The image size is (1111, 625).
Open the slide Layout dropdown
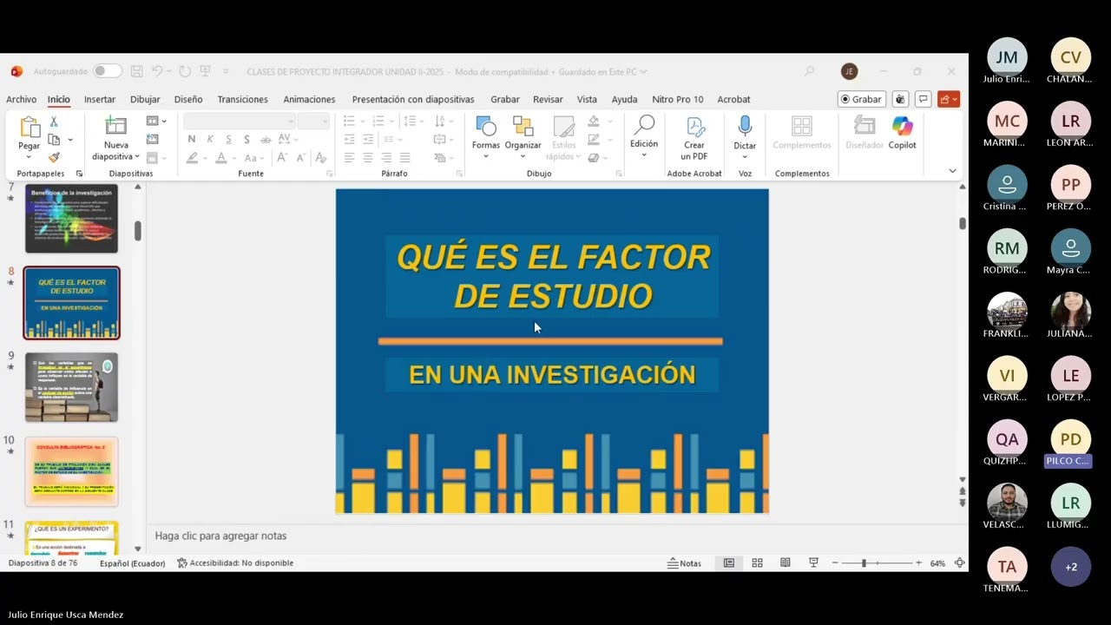(x=154, y=121)
